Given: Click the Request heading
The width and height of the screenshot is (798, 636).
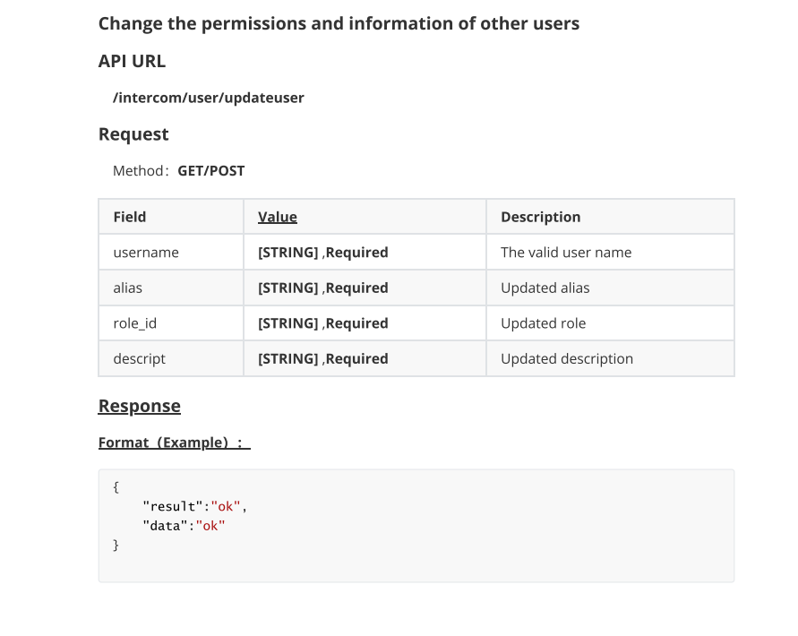Looking at the screenshot, I should (133, 134).
